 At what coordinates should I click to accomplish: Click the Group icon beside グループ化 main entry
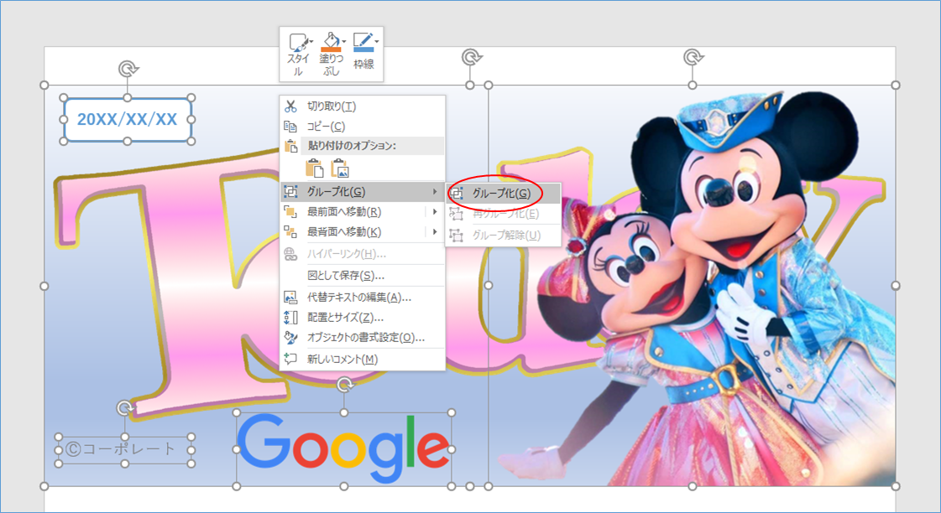tap(290, 192)
